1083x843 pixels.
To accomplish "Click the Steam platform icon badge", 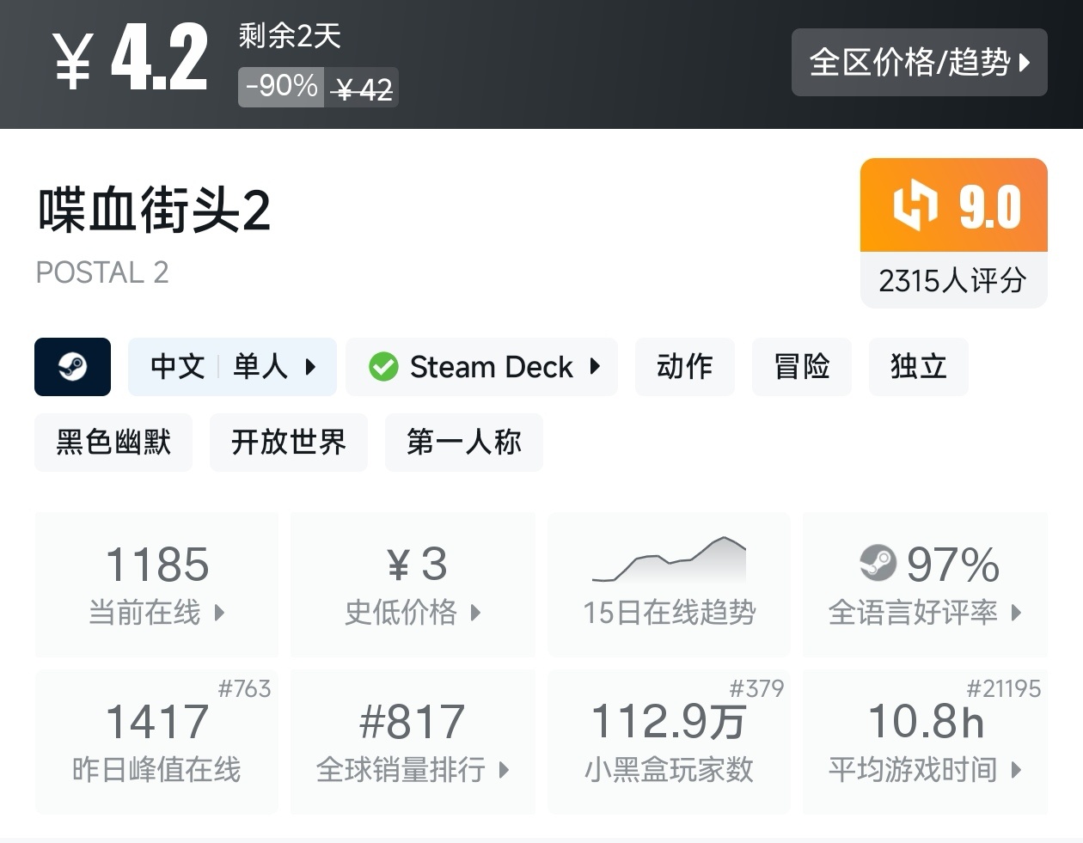I will coord(72,367).
